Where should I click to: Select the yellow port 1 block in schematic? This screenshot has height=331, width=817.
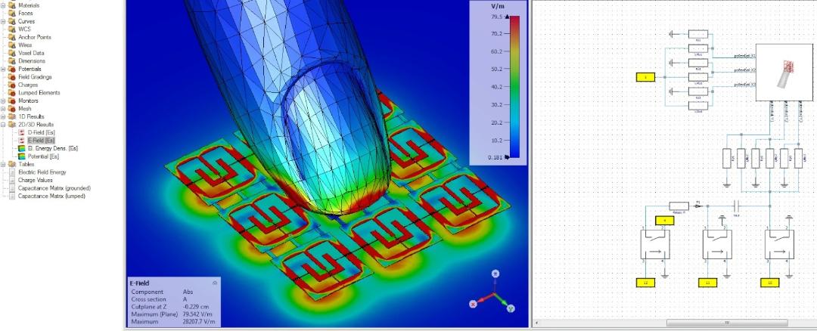click(645, 77)
